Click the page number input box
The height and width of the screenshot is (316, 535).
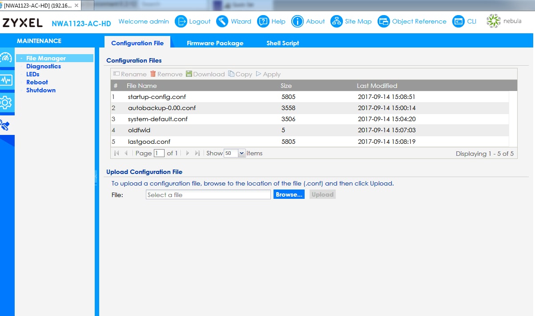(x=159, y=153)
